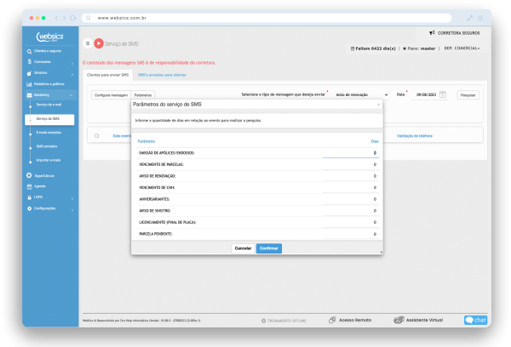Click the Dias column header
511x347 pixels.
pyautogui.click(x=375, y=141)
